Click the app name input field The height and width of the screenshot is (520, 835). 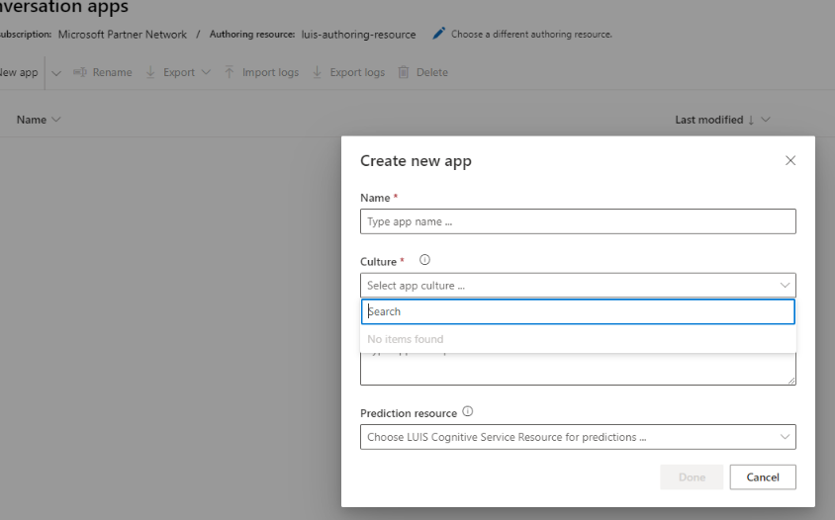point(578,221)
